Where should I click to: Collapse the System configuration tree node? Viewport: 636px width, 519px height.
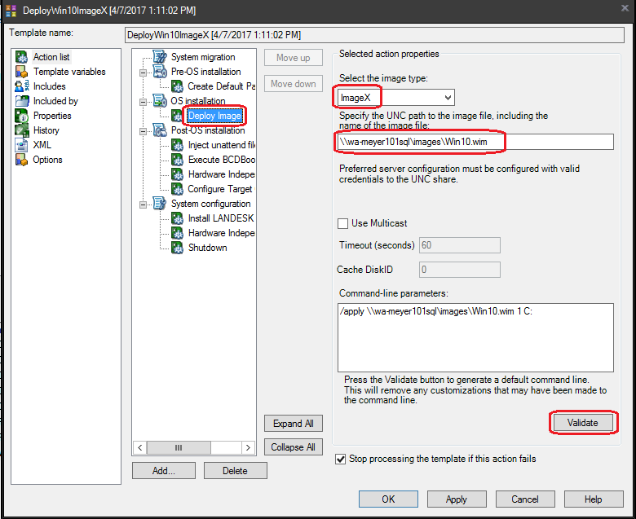[143, 205]
